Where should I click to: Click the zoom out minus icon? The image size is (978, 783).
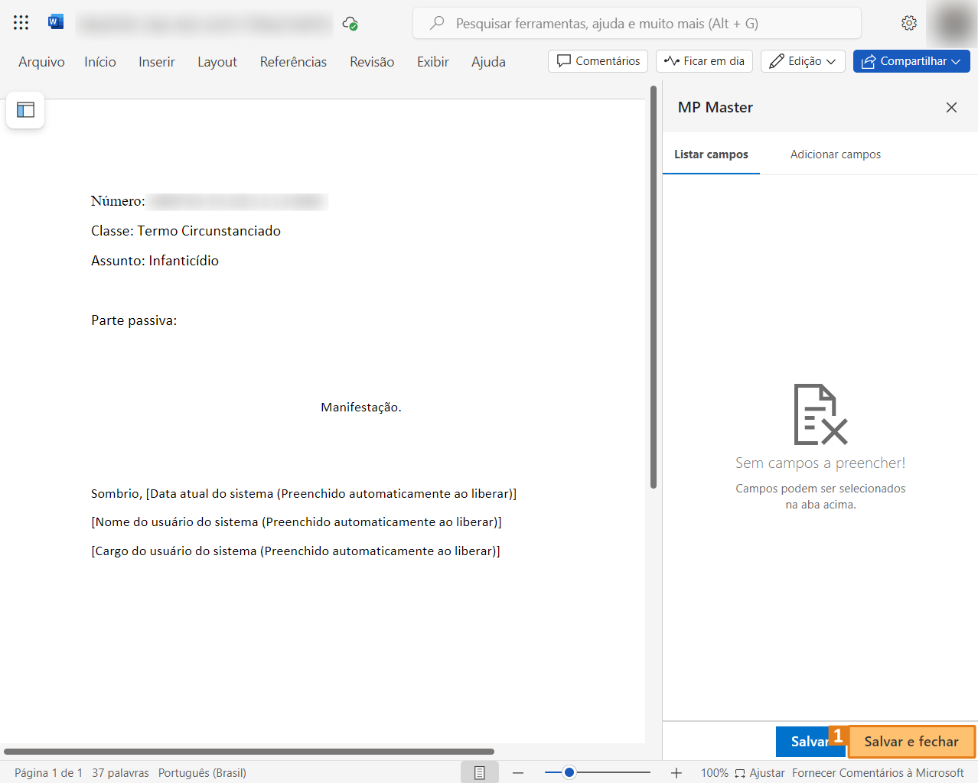tap(518, 773)
